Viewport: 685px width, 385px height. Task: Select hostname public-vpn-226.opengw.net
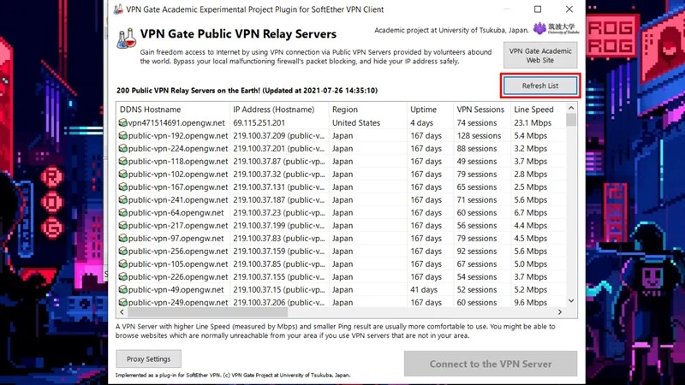click(178, 276)
